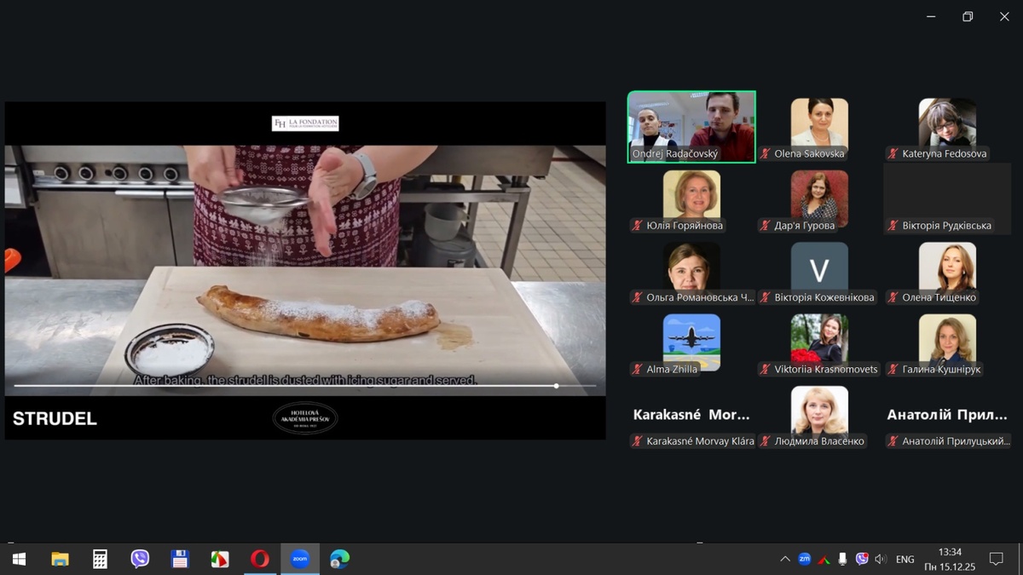This screenshot has height=575, width=1023.
Task: Launch Opera browser from the taskbar
Action: click(x=260, y=559)
